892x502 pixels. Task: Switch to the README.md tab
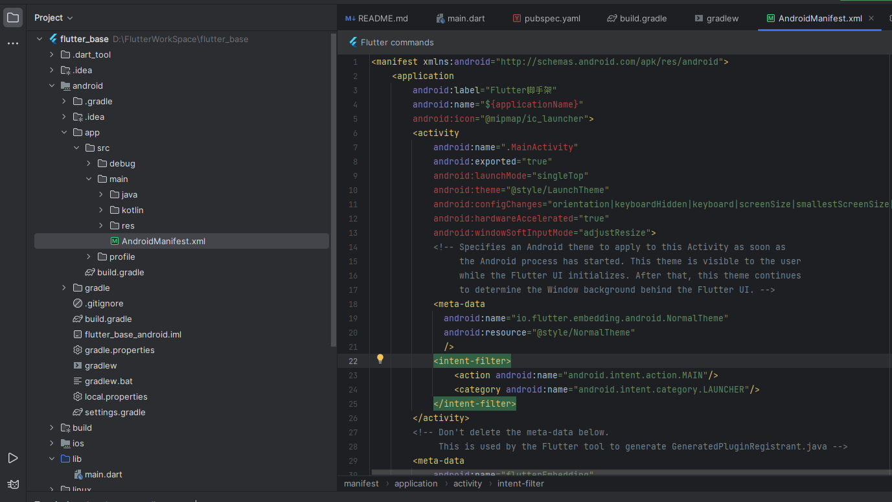click(376, 18)
